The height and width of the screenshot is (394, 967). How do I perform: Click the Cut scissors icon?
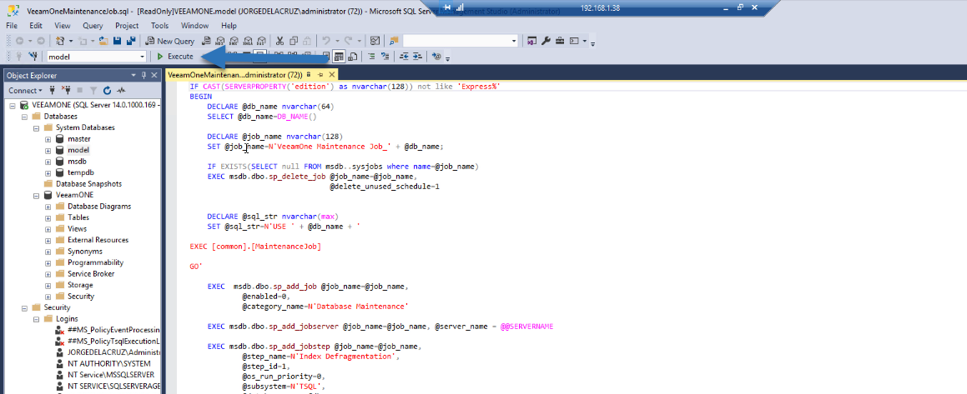tap(280, 42)
